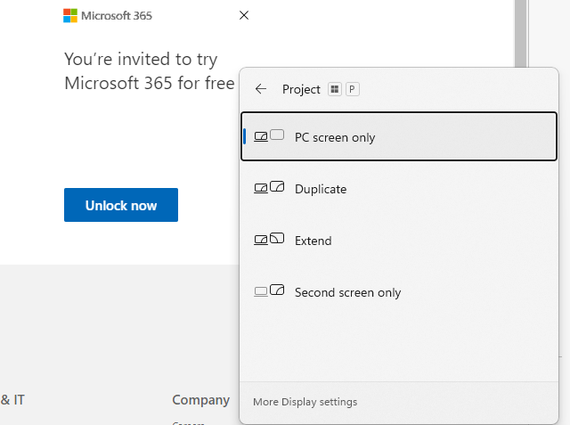The height and width of the screenshot is (425, 570).
Task: Click the page's vertical scrollbar
Action: pos(520,27)
